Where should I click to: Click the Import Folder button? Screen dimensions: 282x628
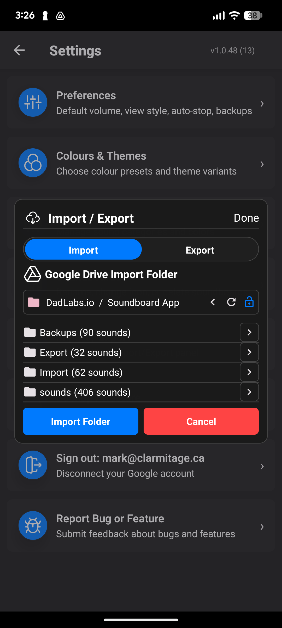coord(80,421)
